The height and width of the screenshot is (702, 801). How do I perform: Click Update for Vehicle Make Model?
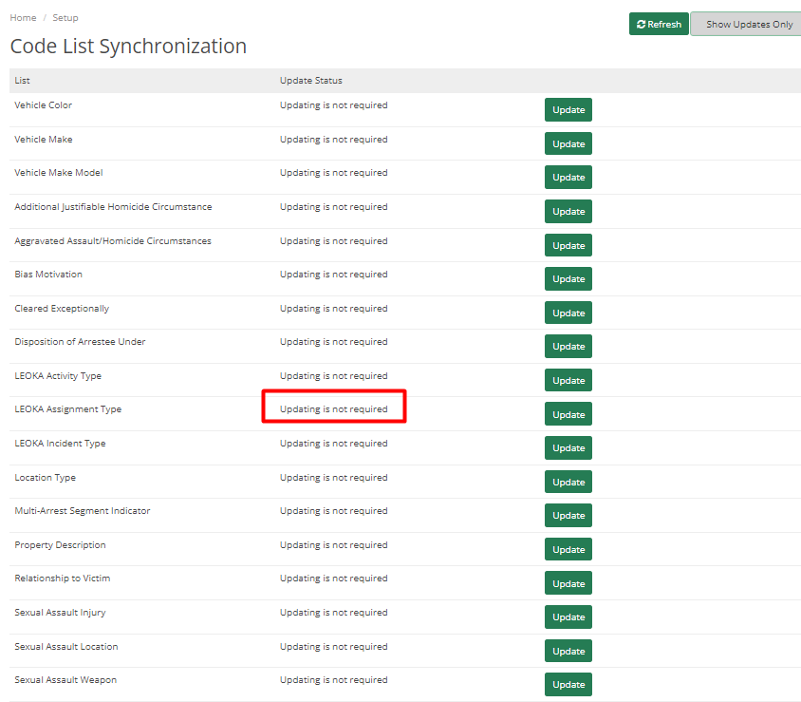(568, 177)
